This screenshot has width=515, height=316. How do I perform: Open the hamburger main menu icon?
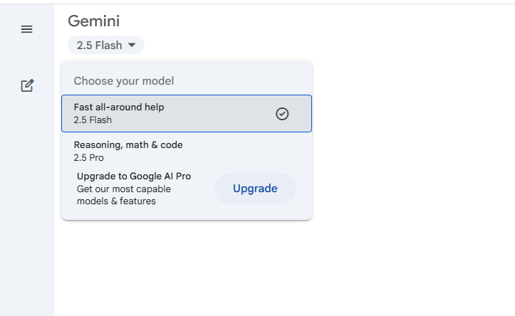click(x=26, y=29)
